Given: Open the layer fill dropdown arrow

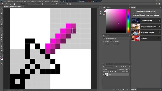Looking at the screenshot, I should point(129,72).
